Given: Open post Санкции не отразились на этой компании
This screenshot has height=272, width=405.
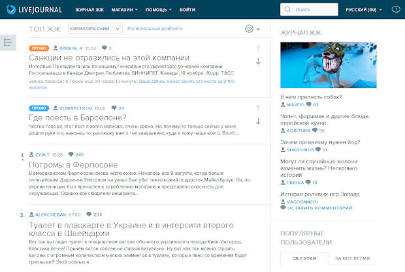Looking at the screenshot, I should point(109,57).
